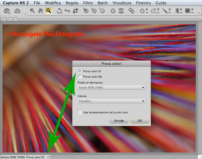Open the 'Profilo di riferimento' dropdown
Image resolution: width=202 pixels, height=159 pixels.
tap(112, 88)
